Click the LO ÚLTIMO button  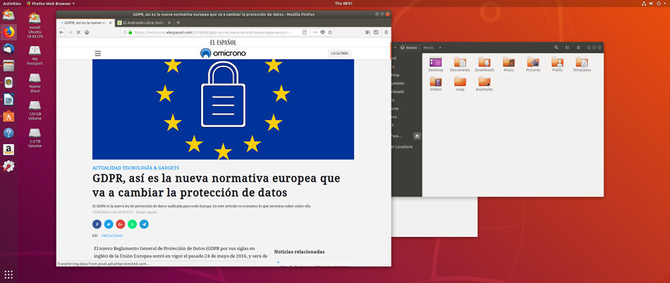coord(340,54)
